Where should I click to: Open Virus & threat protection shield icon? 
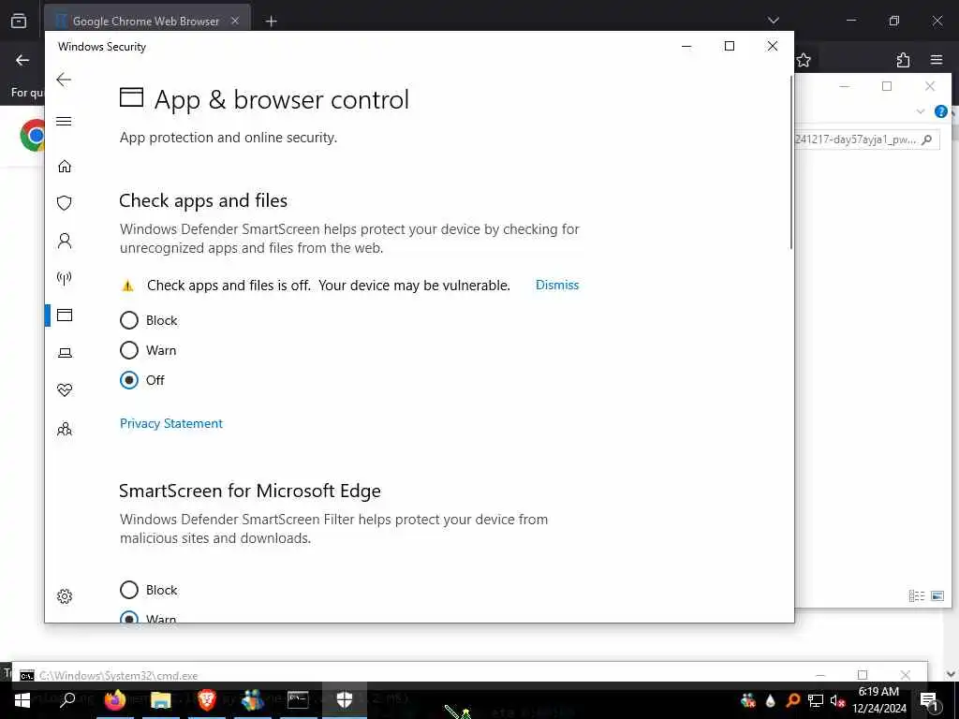point(65,203)
